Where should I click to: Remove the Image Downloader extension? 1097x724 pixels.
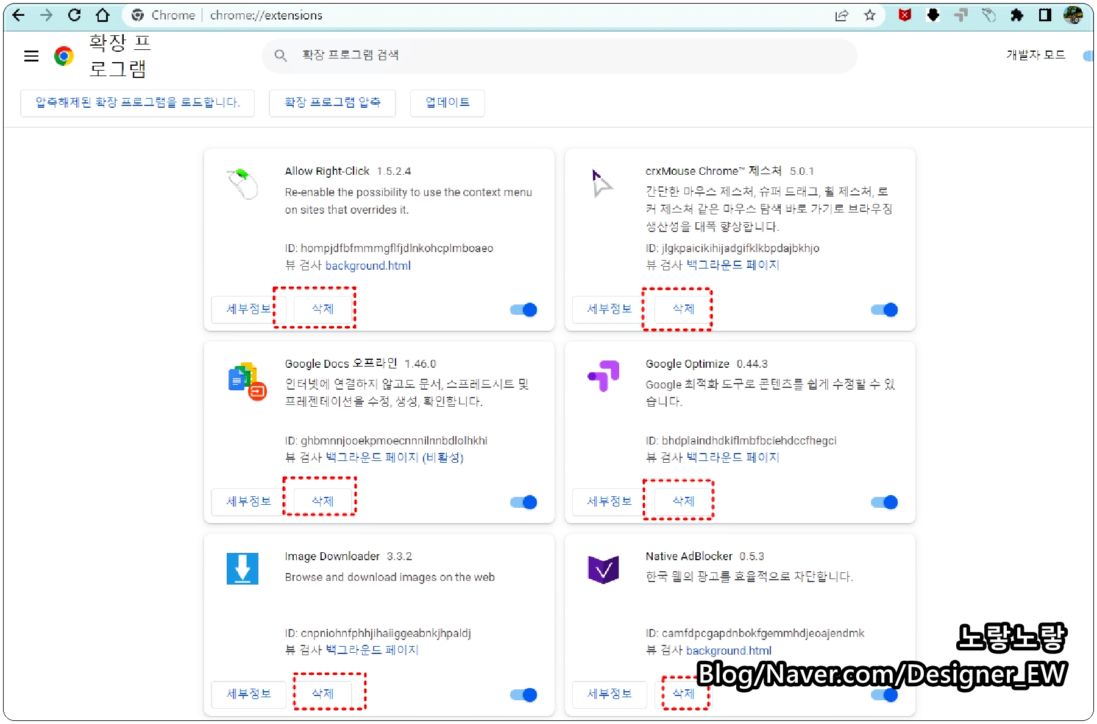click(323, 694)
